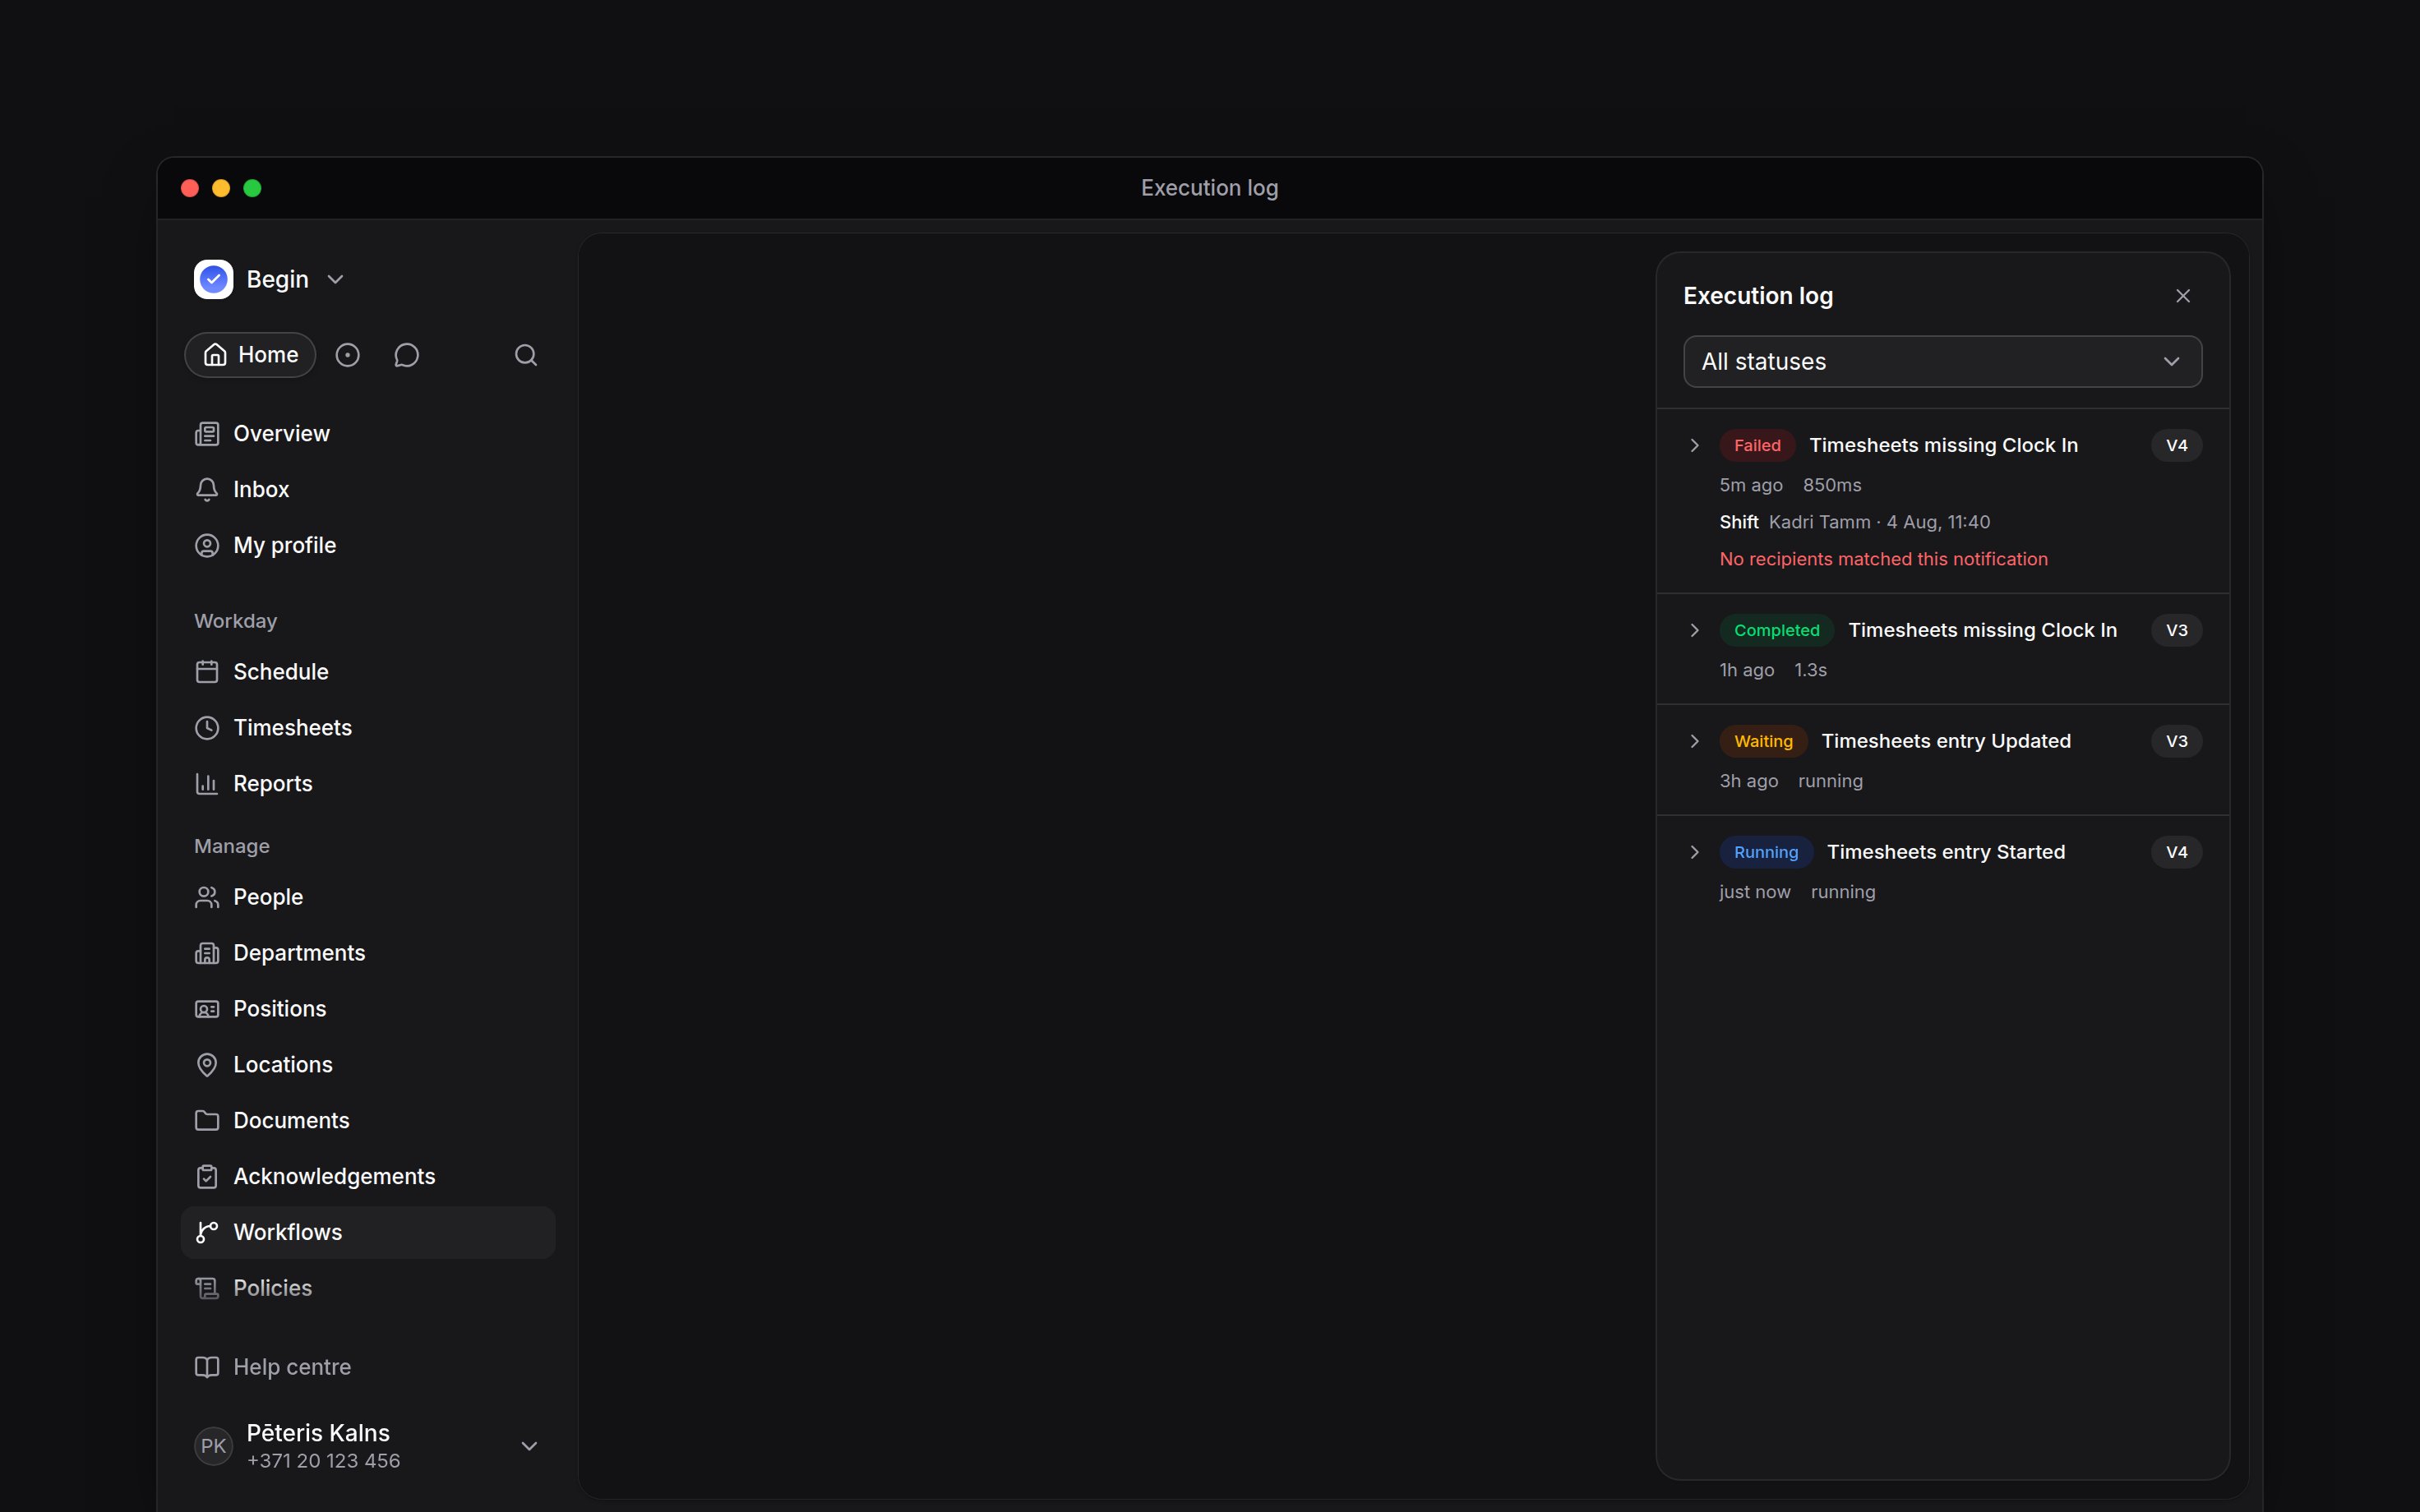Click the Departments building icon
The height and width of the screenshot is (1512, 2420).
coord(207,953)
